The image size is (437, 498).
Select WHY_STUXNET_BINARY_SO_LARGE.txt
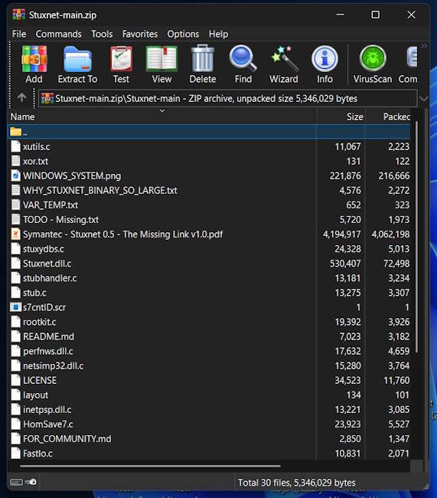click(x=100, y=190)
